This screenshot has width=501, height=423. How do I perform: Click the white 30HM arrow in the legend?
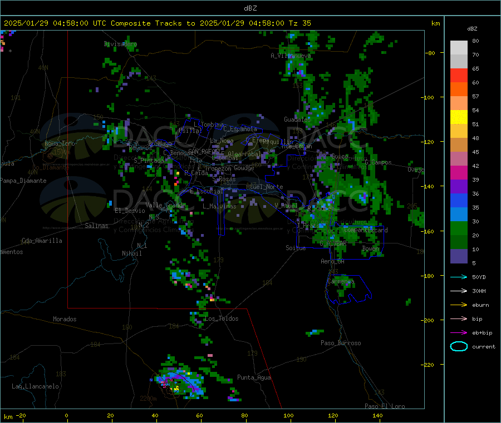(x=459, y=291)
